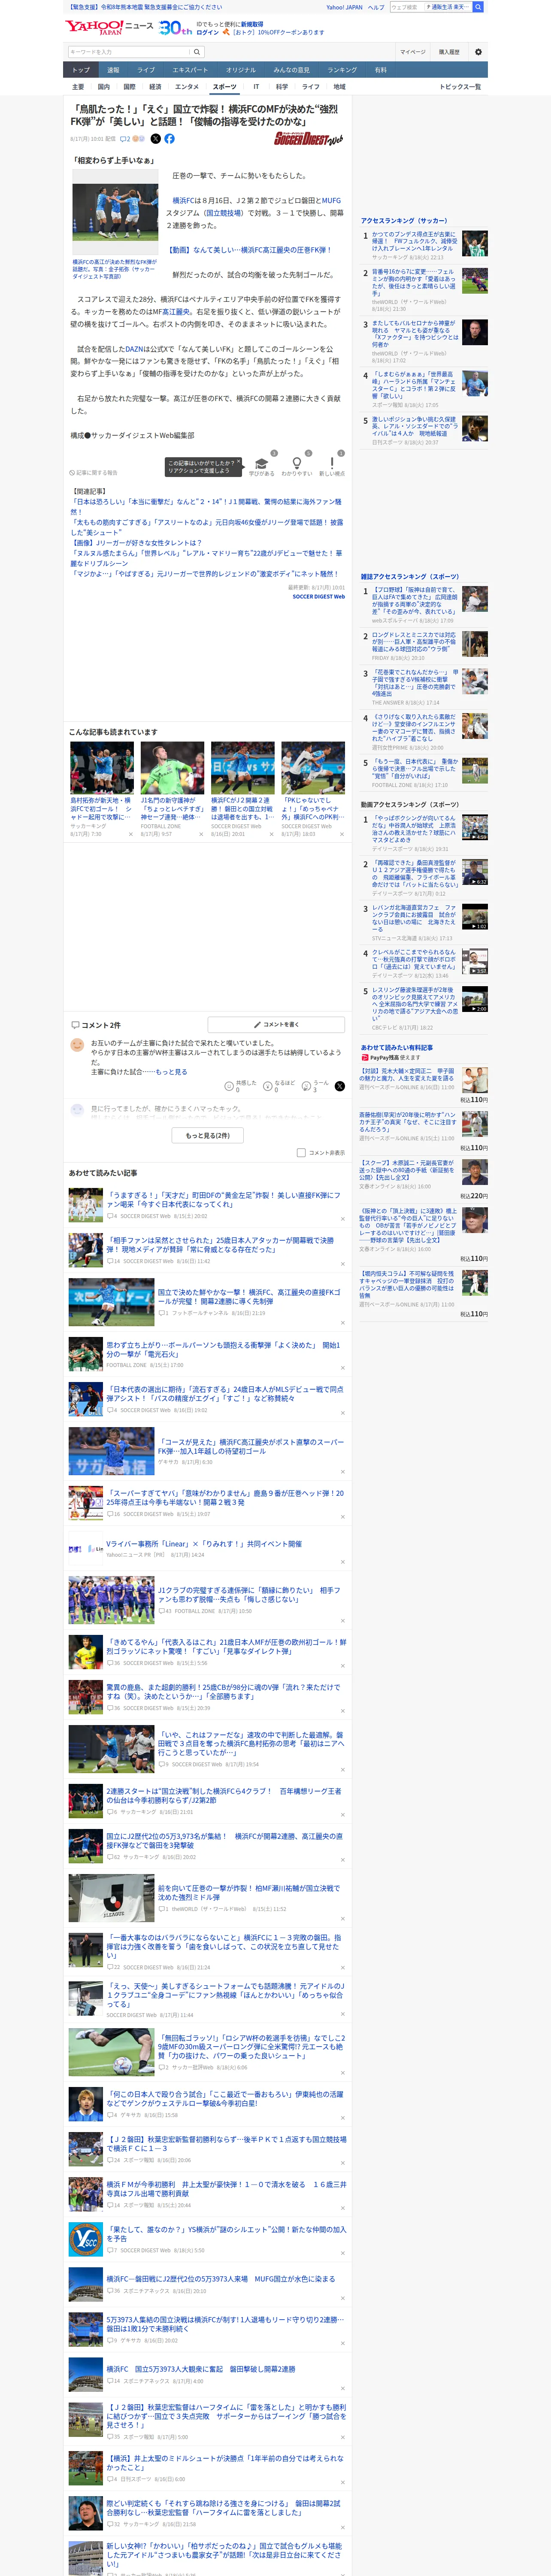Select the エンタメ category
551x2576 pixels.
187,87
